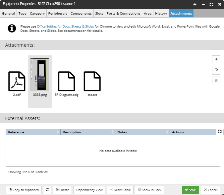
Task: Switch to the Area tab
Action: (147, 14)
